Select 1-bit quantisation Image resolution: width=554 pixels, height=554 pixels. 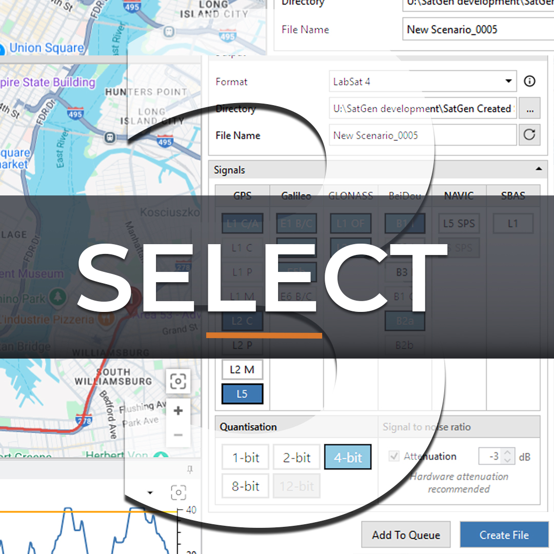click(245, 458)
